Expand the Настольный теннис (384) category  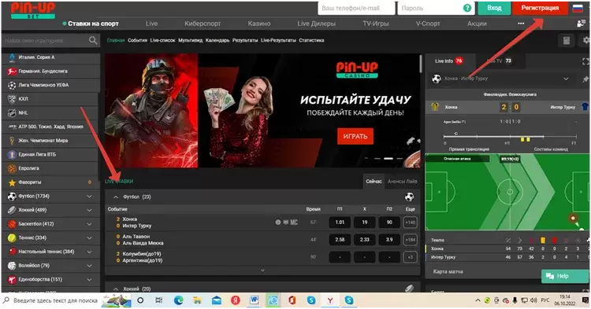pyautogui.click(x=89, y=252)
